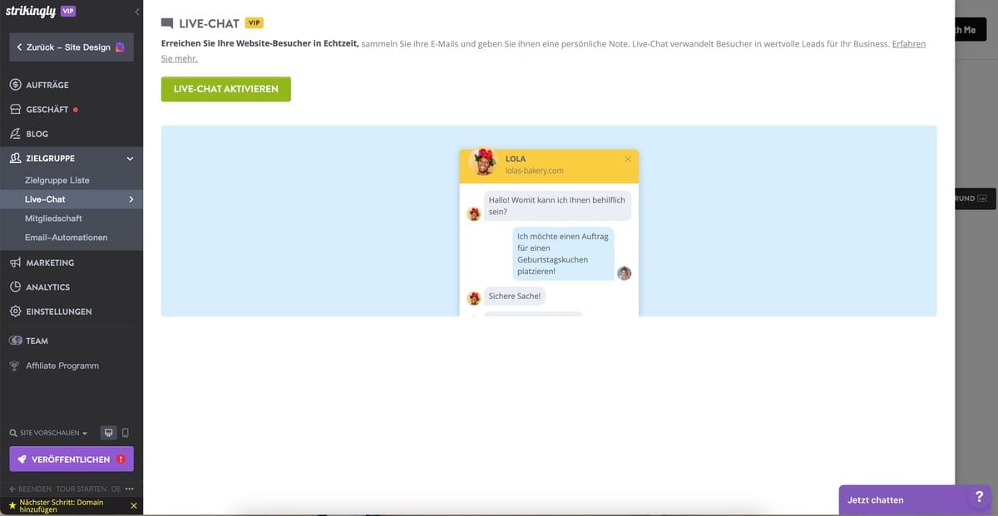Screen dimensions: 998x516
Task: Go back to Site Design
Action: click(72, 47)
